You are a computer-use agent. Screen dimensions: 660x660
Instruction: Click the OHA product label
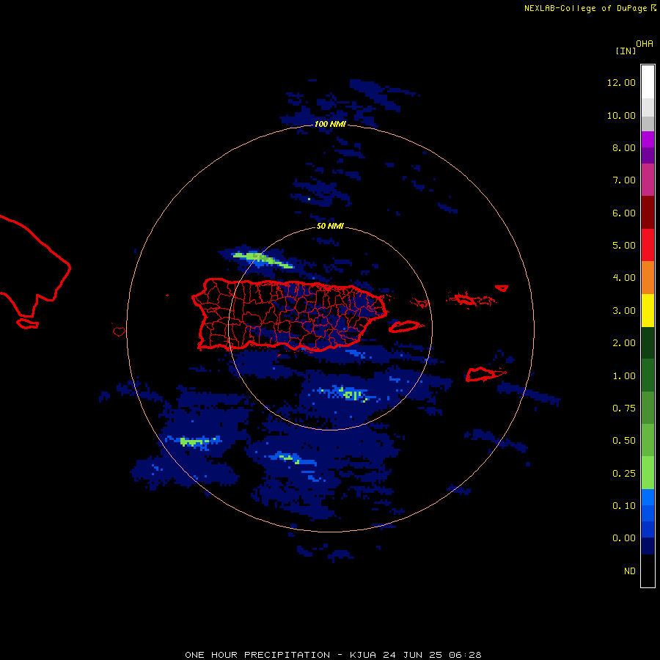(x=645, y=44)
